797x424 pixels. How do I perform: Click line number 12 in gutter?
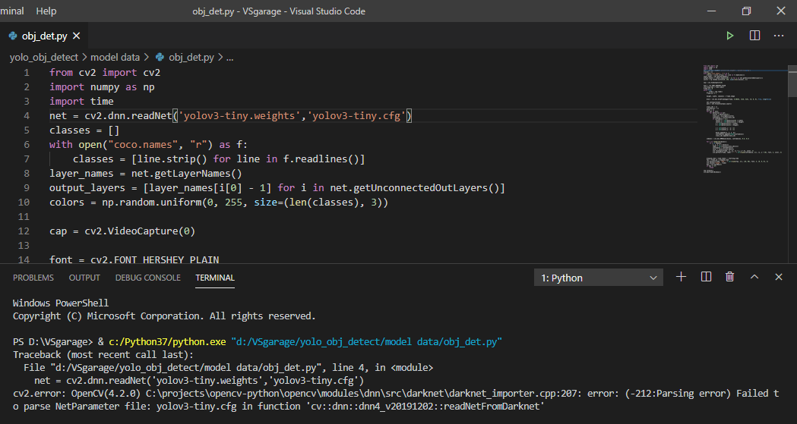pos(24,231)
